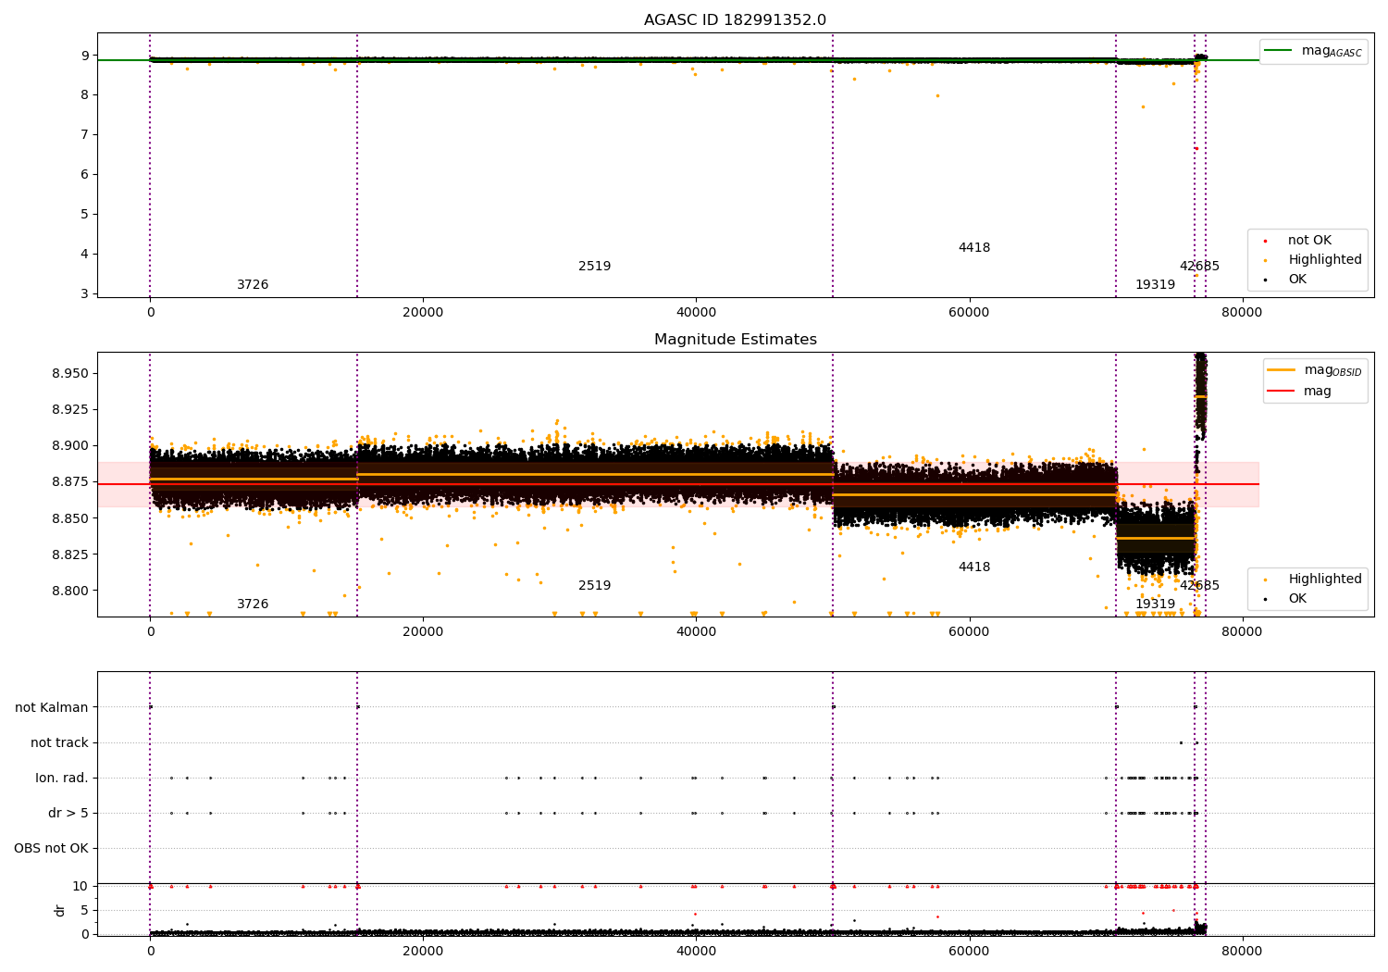The height and width of the screenshot is (972, 1388).
Task: Click the "Magnitude Estimates" plot title
Action: [735, 340]
